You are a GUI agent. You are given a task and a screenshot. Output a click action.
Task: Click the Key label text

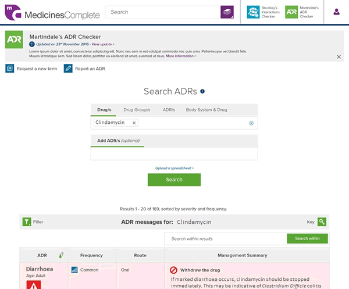pos(311,222)
